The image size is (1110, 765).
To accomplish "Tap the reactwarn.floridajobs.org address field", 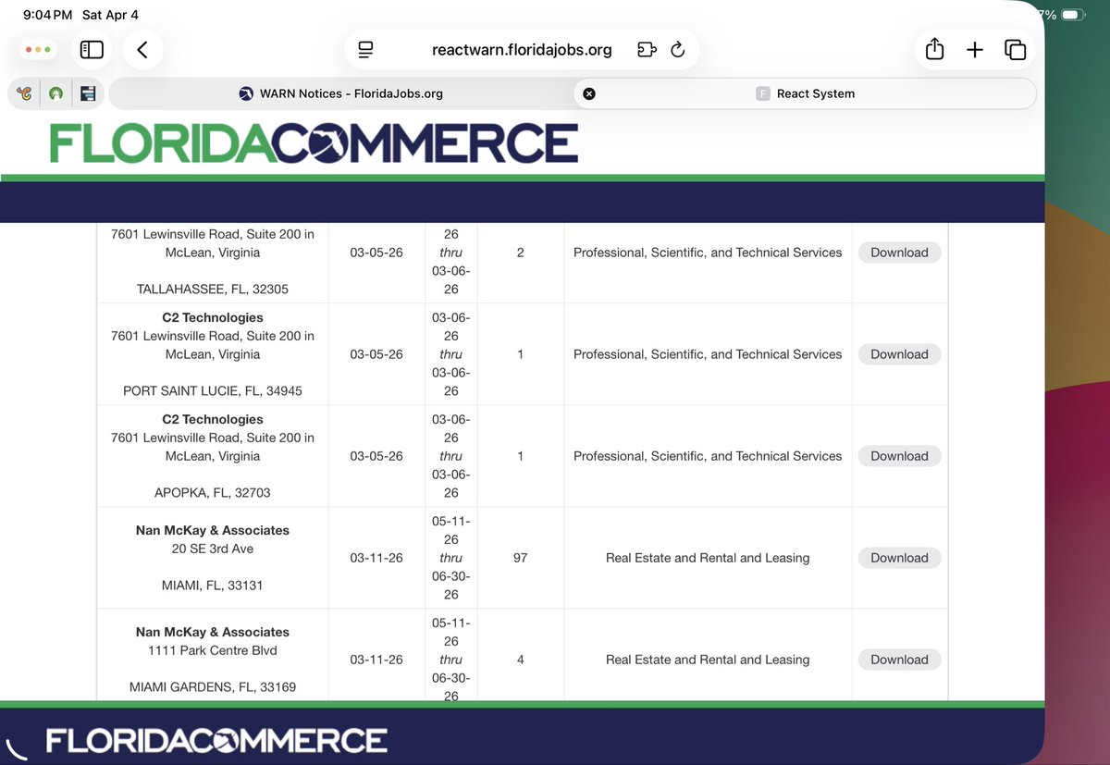I will [x=522, y=50].
